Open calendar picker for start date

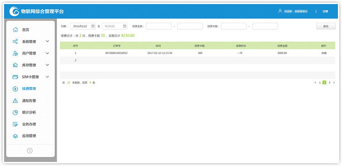coord(93,26)
